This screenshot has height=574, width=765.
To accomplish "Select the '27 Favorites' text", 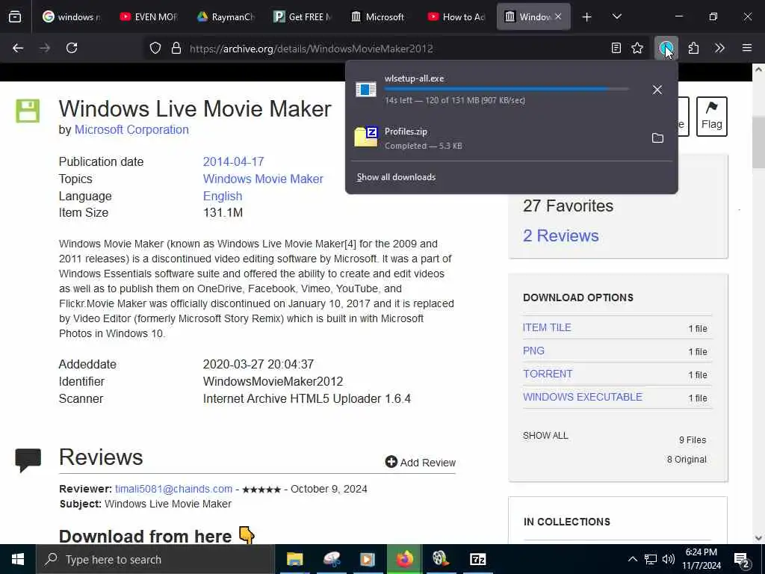I will click(x=568, y=206).
